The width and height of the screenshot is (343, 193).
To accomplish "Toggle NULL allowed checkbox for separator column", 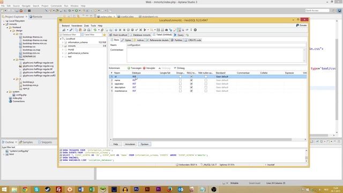I will 191,84.
